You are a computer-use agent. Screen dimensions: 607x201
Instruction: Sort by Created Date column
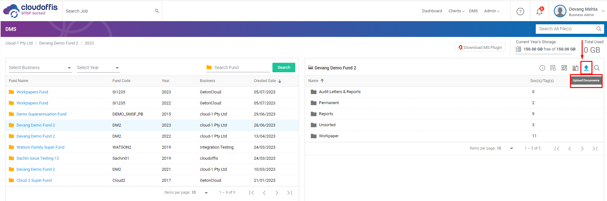[x=267, y=81]
